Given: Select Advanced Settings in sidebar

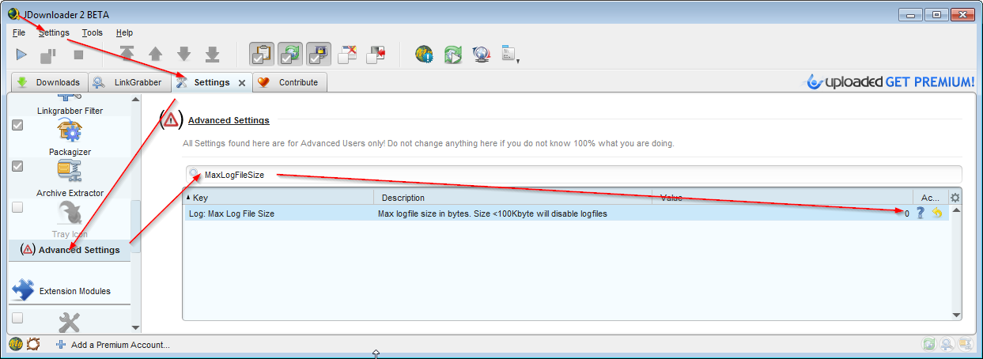Looking at the screenshot, I should 70,250.
